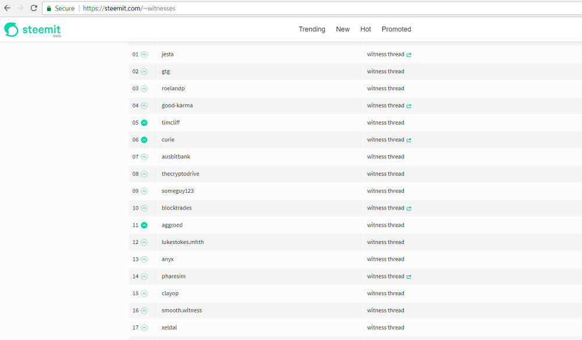Remove vote from curie in row 06
This screenshot has width=582, height=340.
[x=144, y=140]
